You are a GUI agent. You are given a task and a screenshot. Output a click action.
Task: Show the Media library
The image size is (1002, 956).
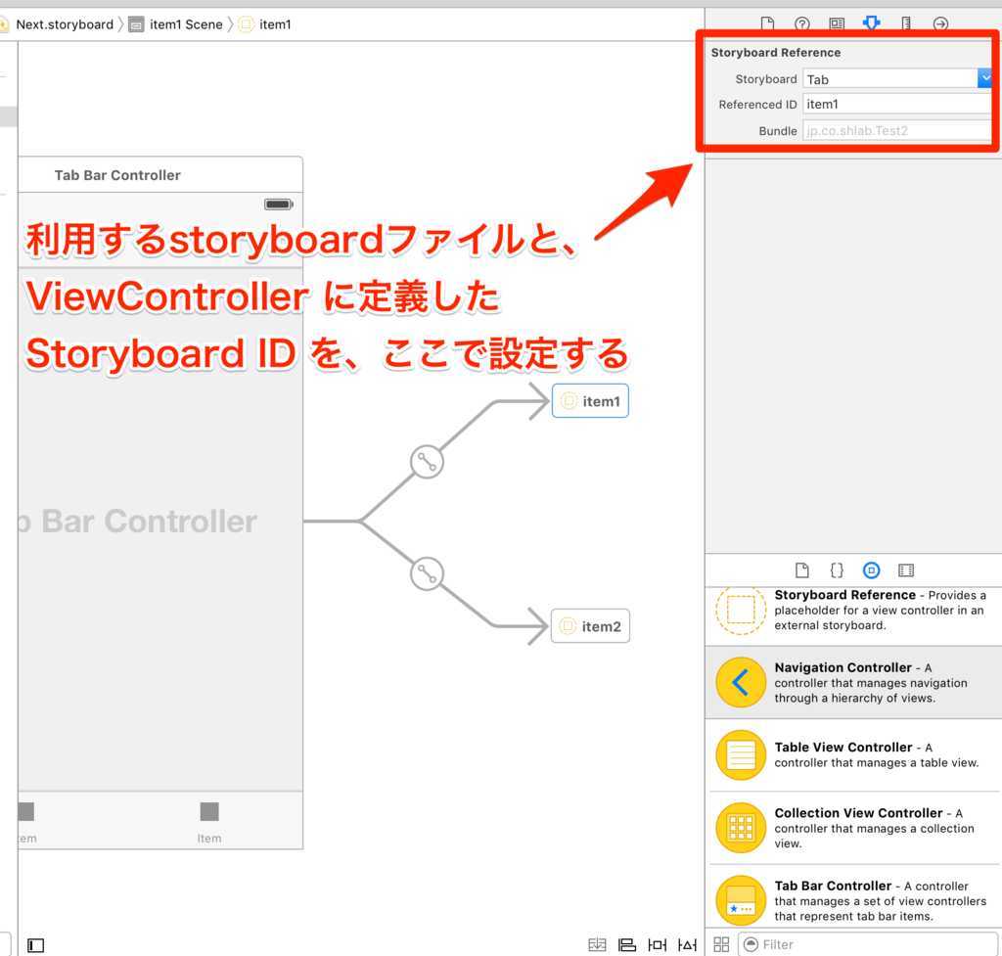(906, 570)
